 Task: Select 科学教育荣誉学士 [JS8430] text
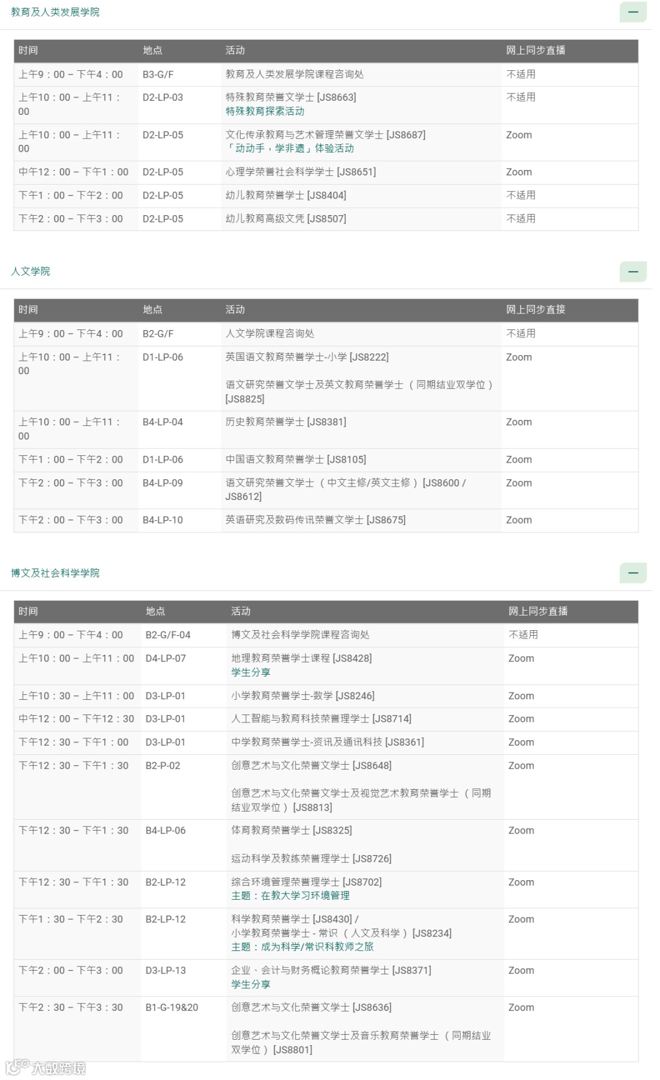point(291,919)
